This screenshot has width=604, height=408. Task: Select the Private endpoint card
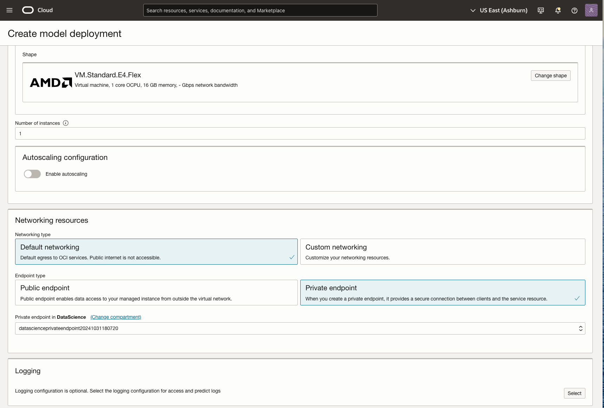442,292
